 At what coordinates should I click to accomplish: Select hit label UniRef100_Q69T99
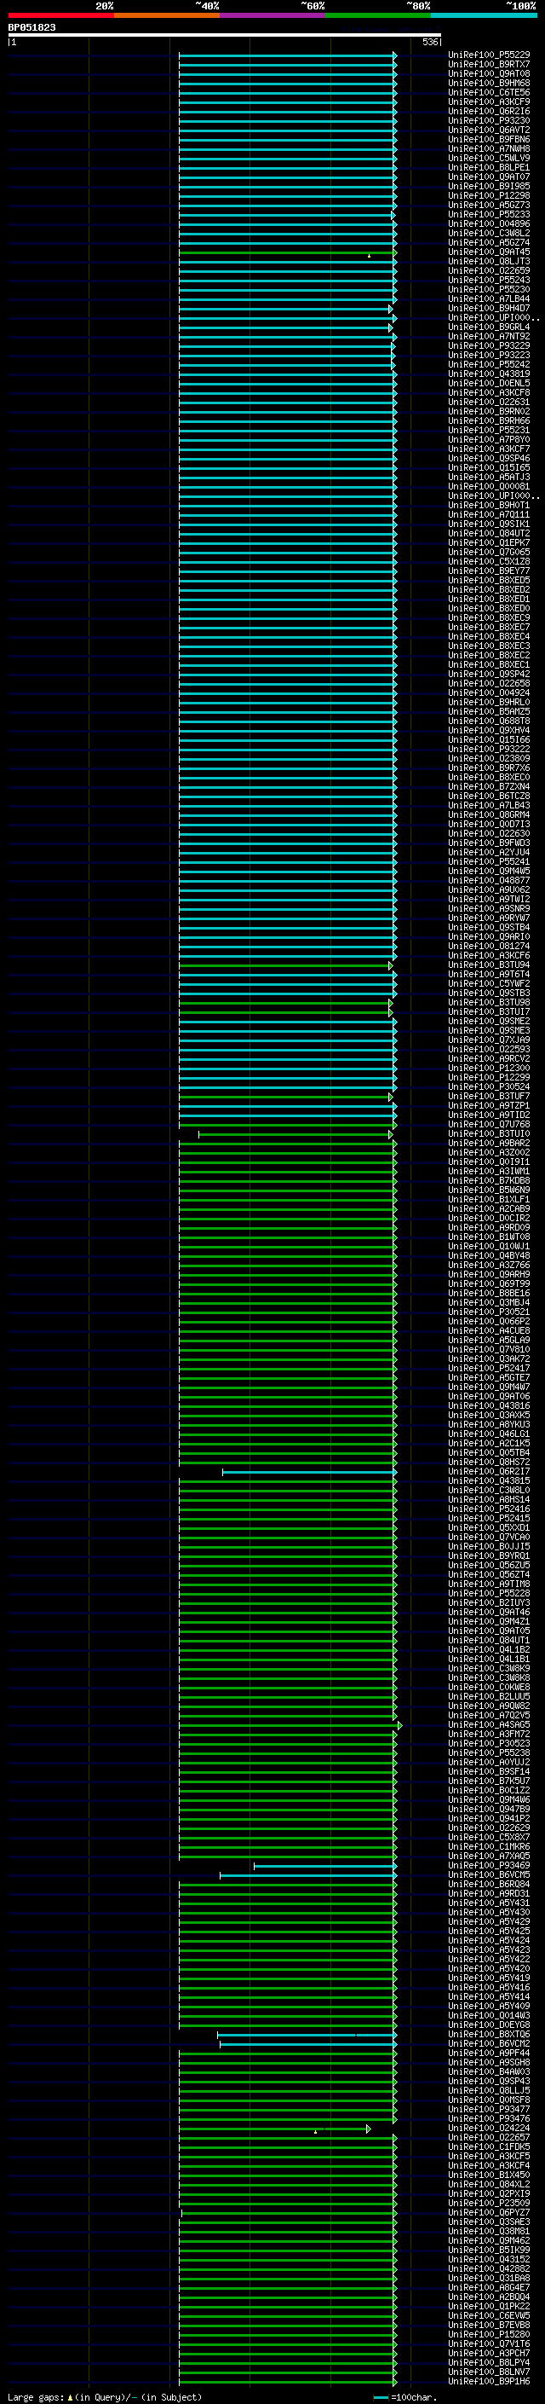[x=489, y=1283]
